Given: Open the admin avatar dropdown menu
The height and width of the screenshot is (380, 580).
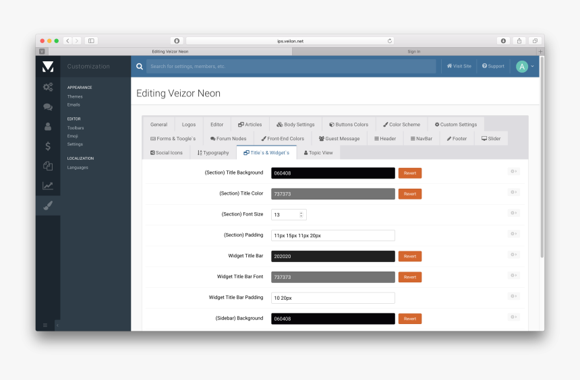Looking at the screenshot, I should click(525, 67).
